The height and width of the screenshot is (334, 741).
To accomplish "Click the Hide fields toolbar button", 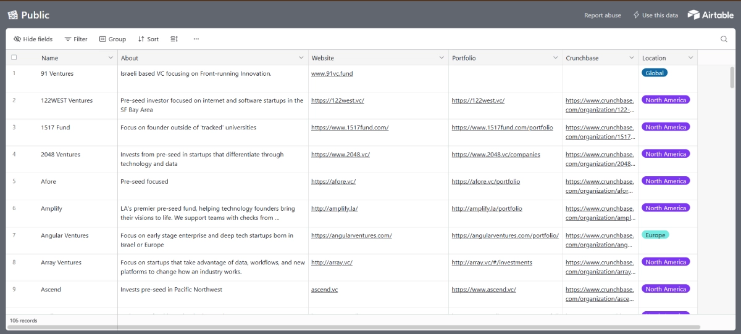I will tap(33, 39).
